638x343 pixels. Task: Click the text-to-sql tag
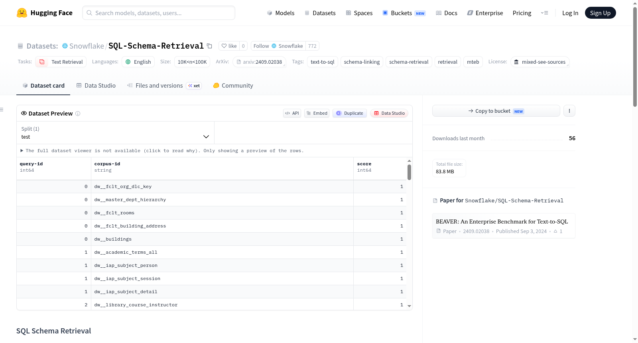[x=323, y=62]
